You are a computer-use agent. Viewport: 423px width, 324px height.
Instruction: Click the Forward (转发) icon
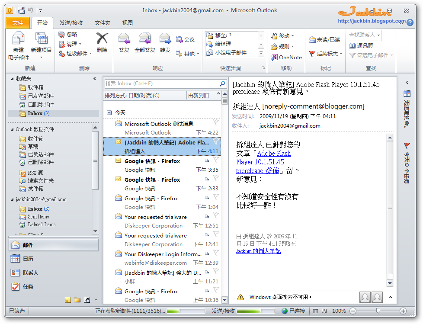click(x=165, y=38)
